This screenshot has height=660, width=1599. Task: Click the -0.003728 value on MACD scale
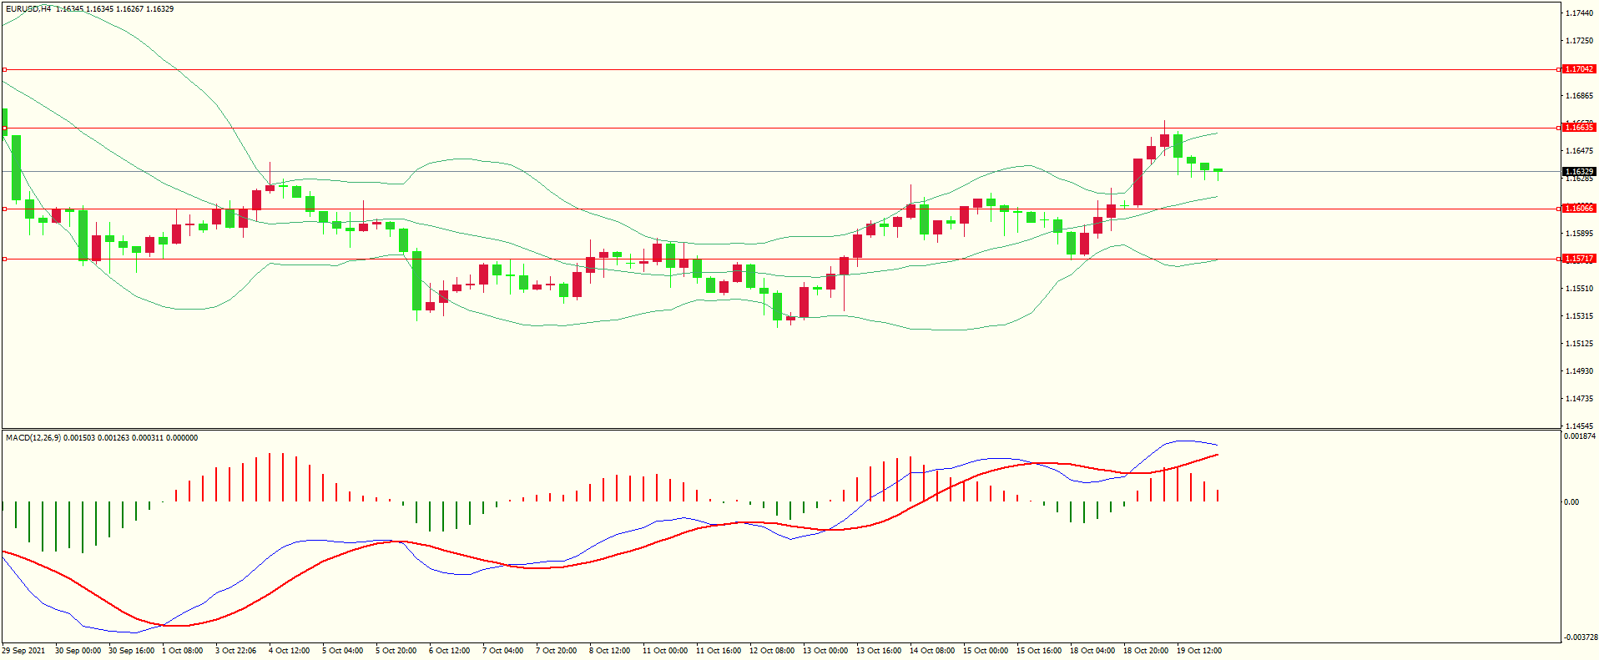tap(1580, 637)
